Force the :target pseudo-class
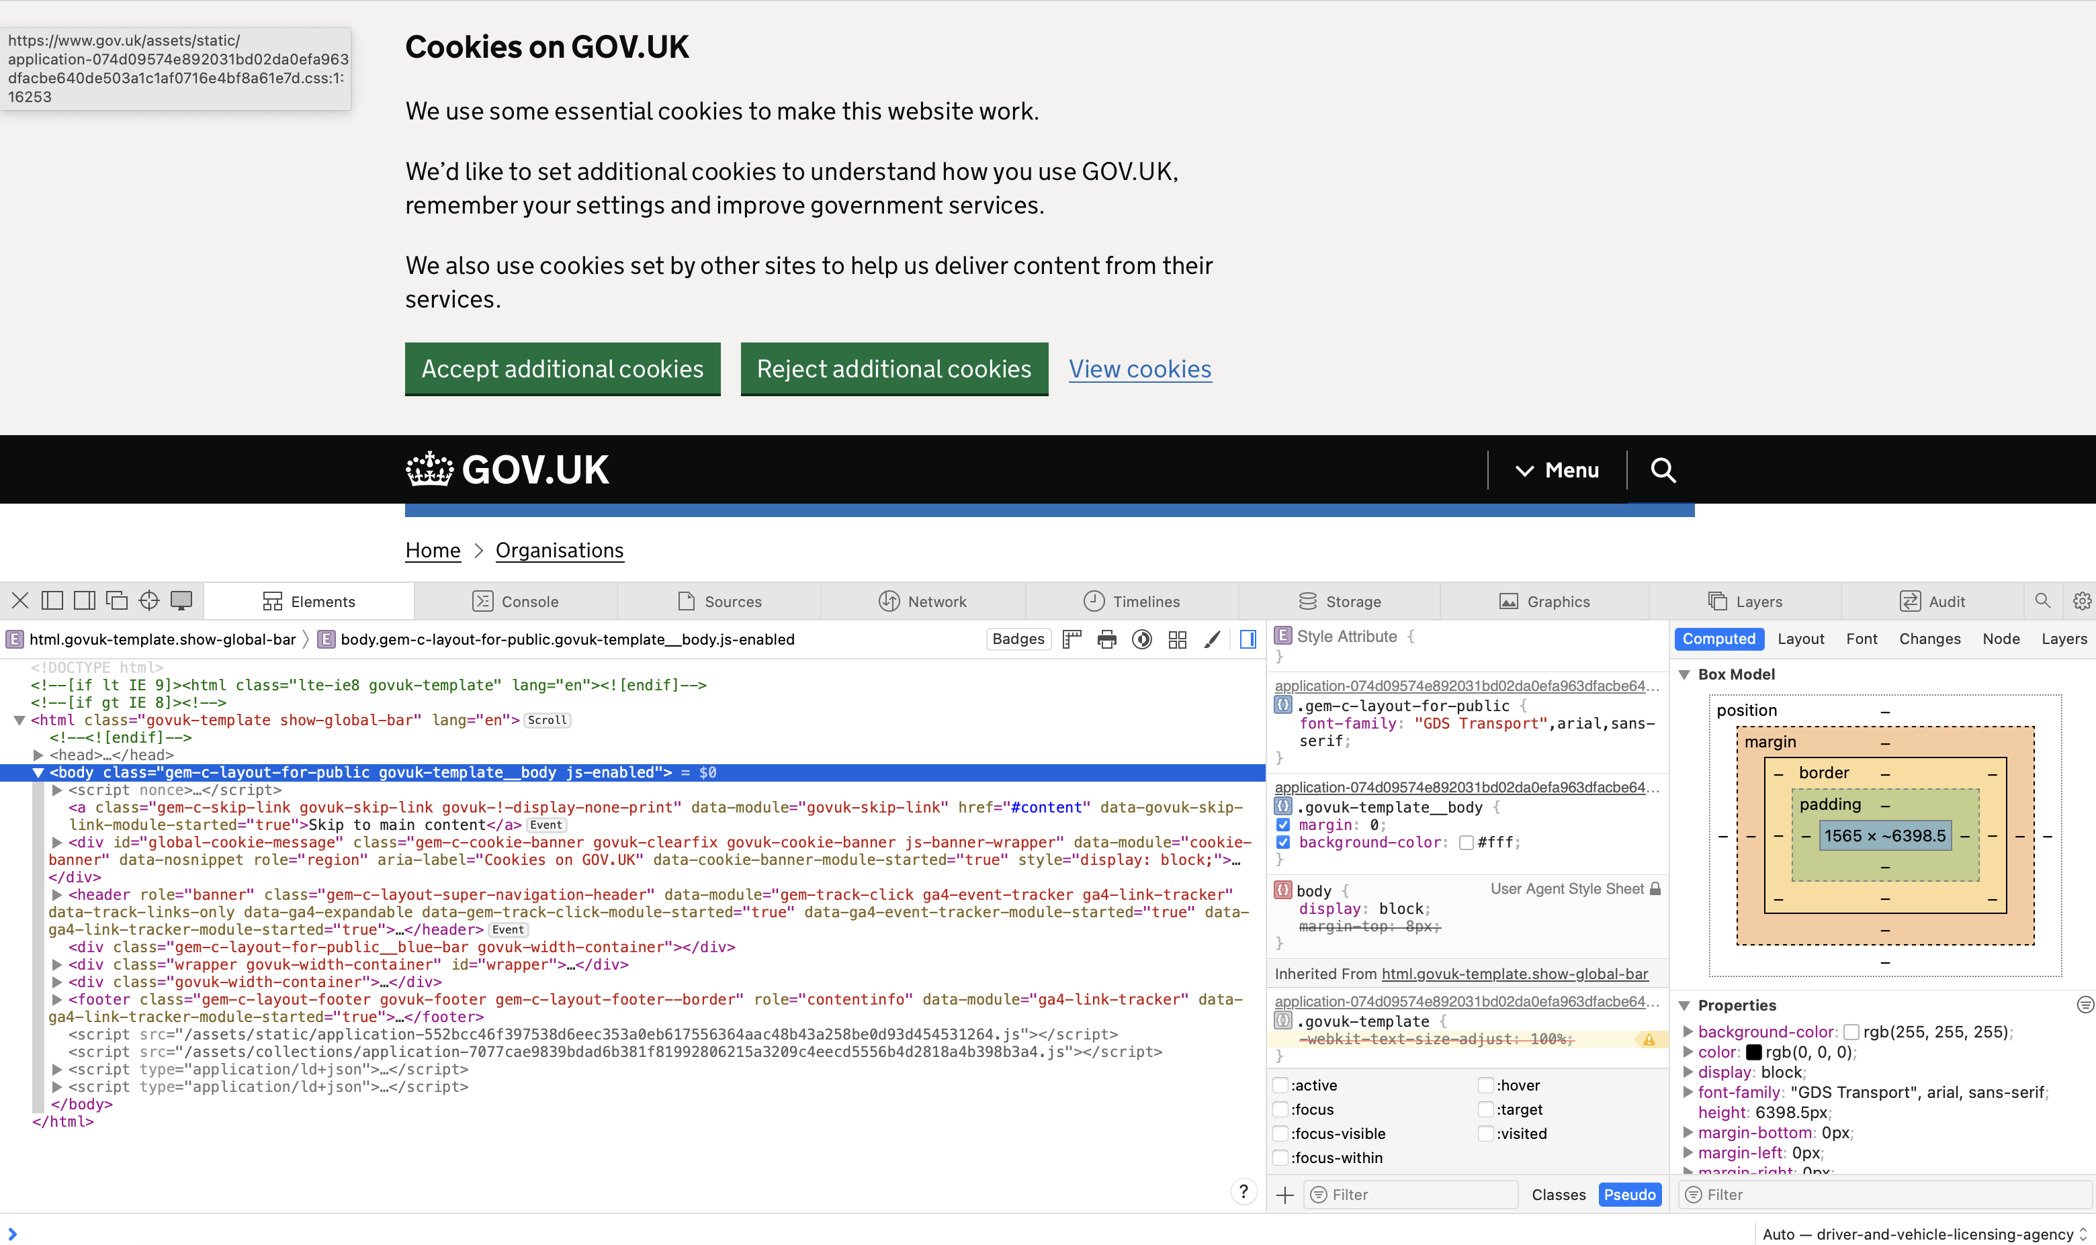The height and width of the screenshot is (1245, 2096). pos(1486,1110)
